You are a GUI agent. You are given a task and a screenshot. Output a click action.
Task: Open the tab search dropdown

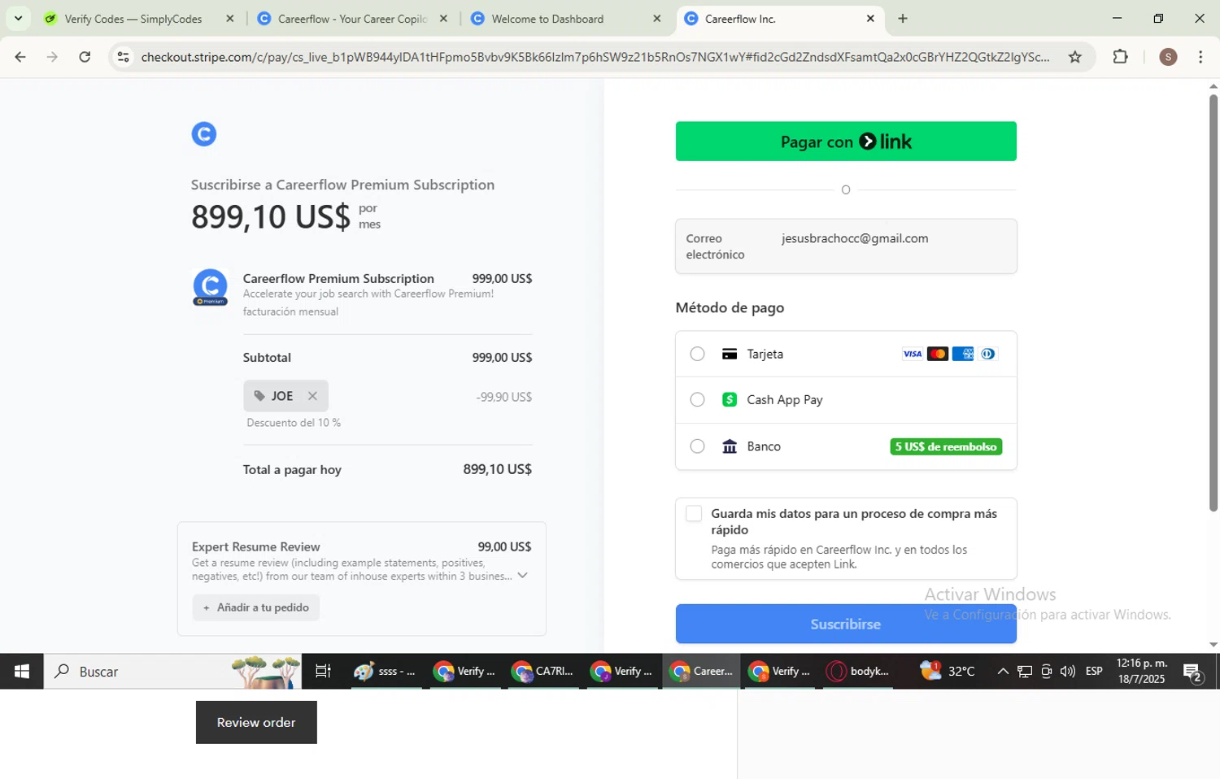pyautogui.click(x=18, y=19)
